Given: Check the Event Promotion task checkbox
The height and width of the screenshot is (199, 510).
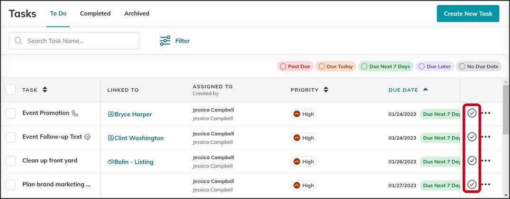Looking at the screenshot, I should coord(10,113).
